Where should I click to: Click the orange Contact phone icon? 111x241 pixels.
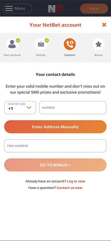(x=70, y=44)
